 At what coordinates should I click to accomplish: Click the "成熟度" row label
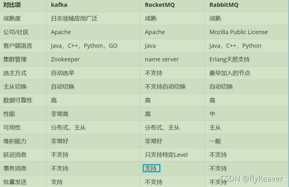click(12, 19)
